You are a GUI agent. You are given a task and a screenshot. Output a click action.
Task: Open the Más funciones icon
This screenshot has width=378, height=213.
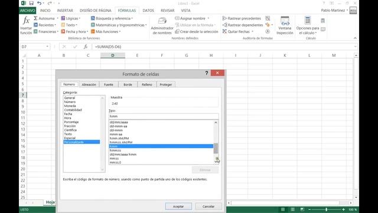coord(93,31)
